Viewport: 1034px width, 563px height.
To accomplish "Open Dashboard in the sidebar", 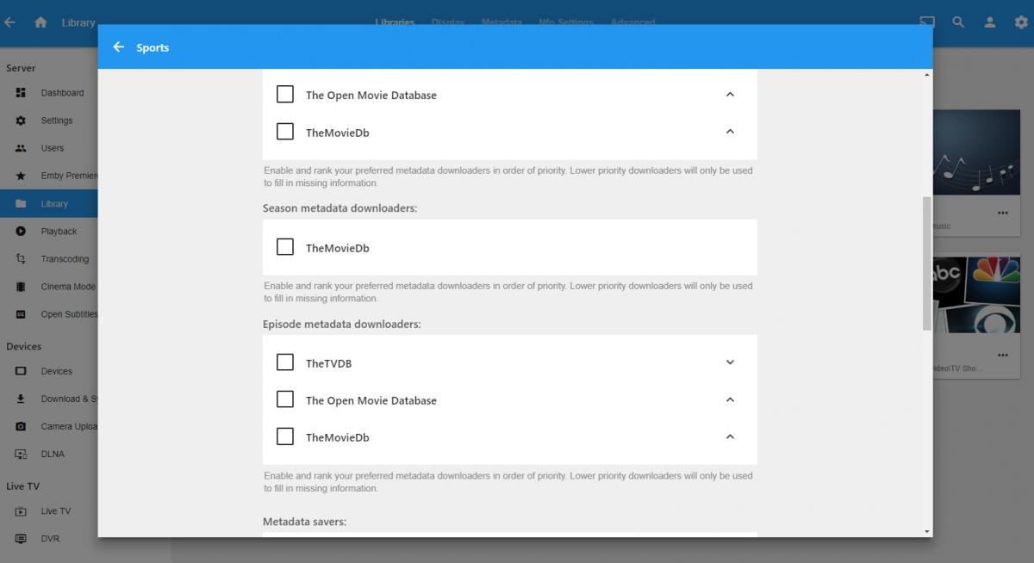I will pyautogui.click(x=62, y=93).
